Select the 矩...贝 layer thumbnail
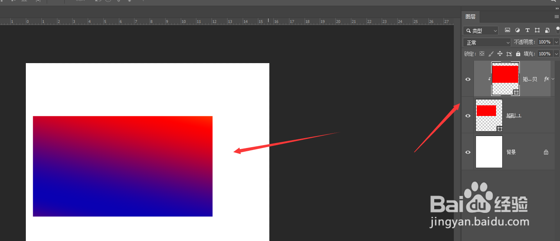Image resolution: width=560 pixels, height=241 pixels. [x=505, y=79]
